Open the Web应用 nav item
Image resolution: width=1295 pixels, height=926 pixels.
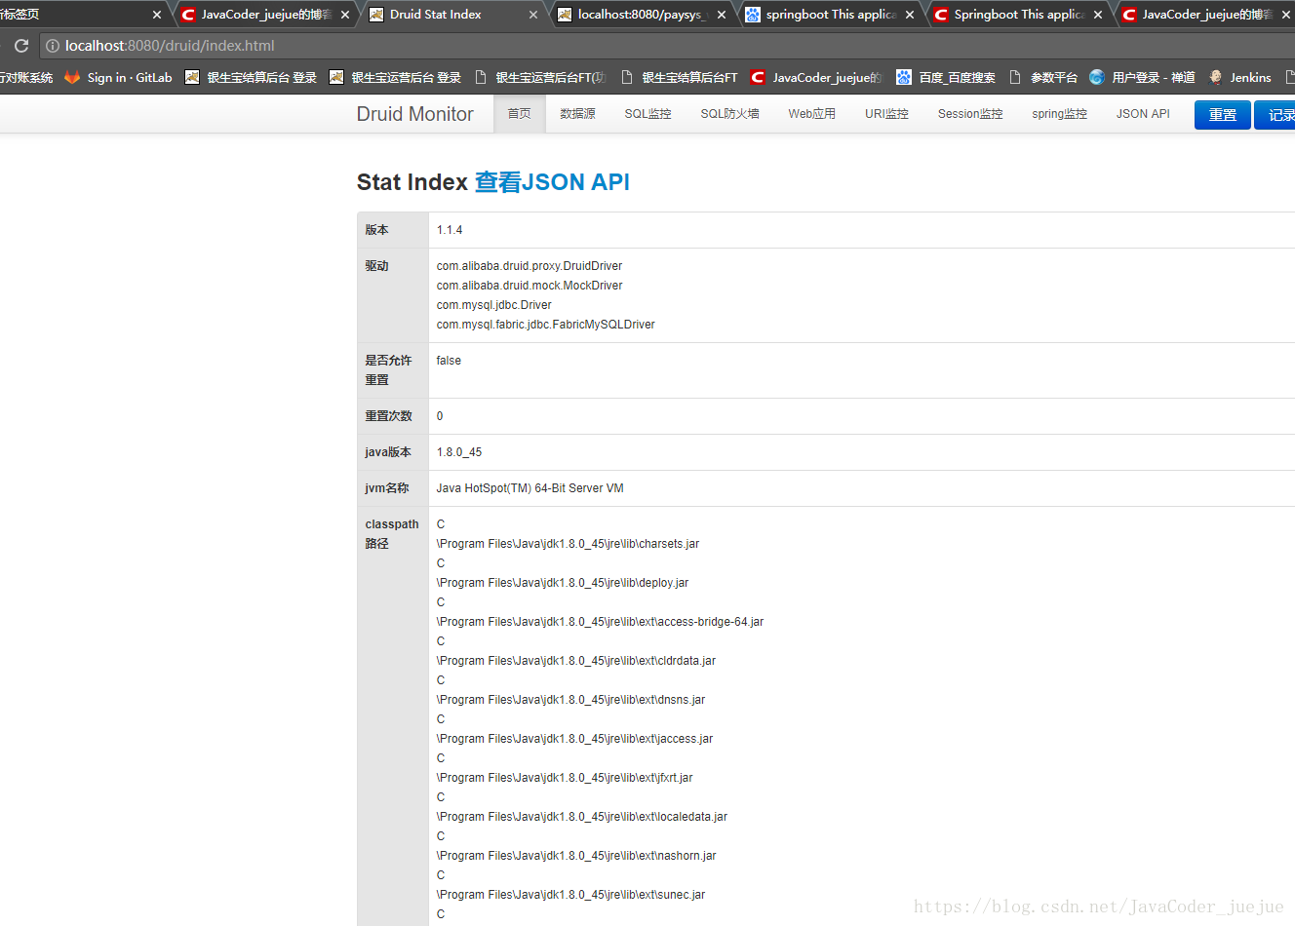coord(811,114)
